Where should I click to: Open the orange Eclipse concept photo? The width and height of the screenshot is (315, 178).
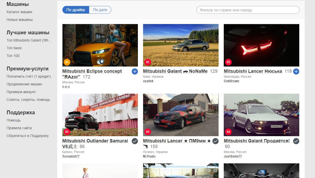(100, 45)
